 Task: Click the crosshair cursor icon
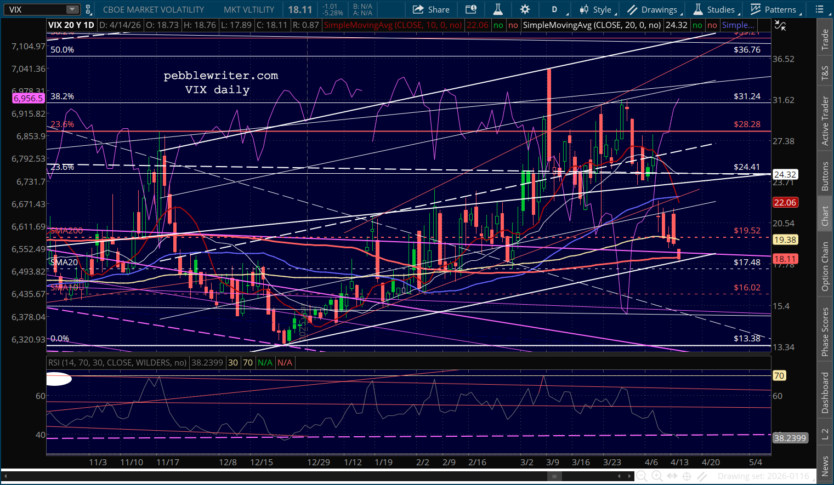coord(687,476)
